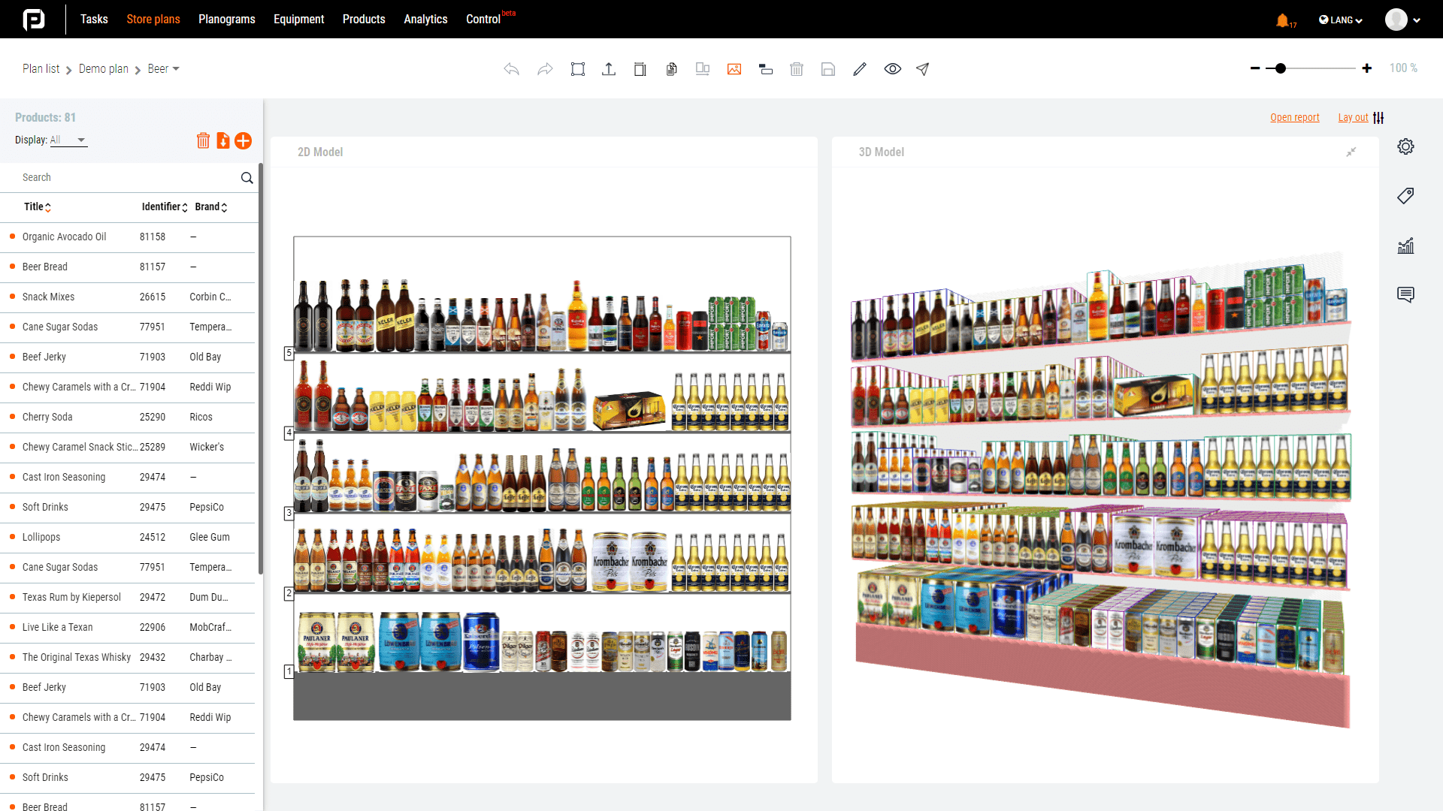Screen dimensions: 1443x811
Task: Click the Open report link
Action: [1294, 118]
